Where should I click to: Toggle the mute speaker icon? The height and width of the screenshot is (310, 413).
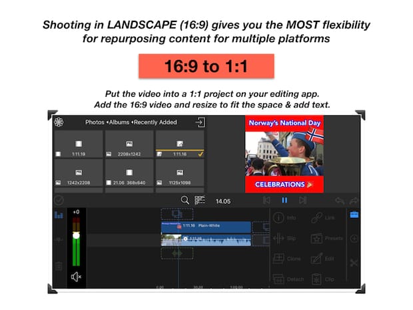click(76, 277)
